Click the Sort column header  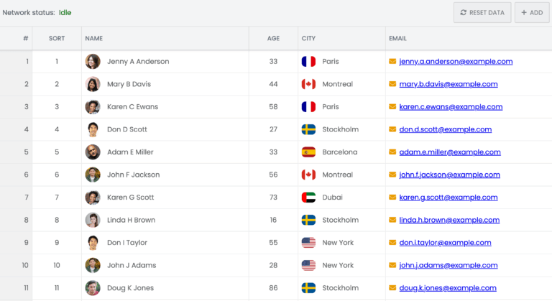tap(57, 39)
